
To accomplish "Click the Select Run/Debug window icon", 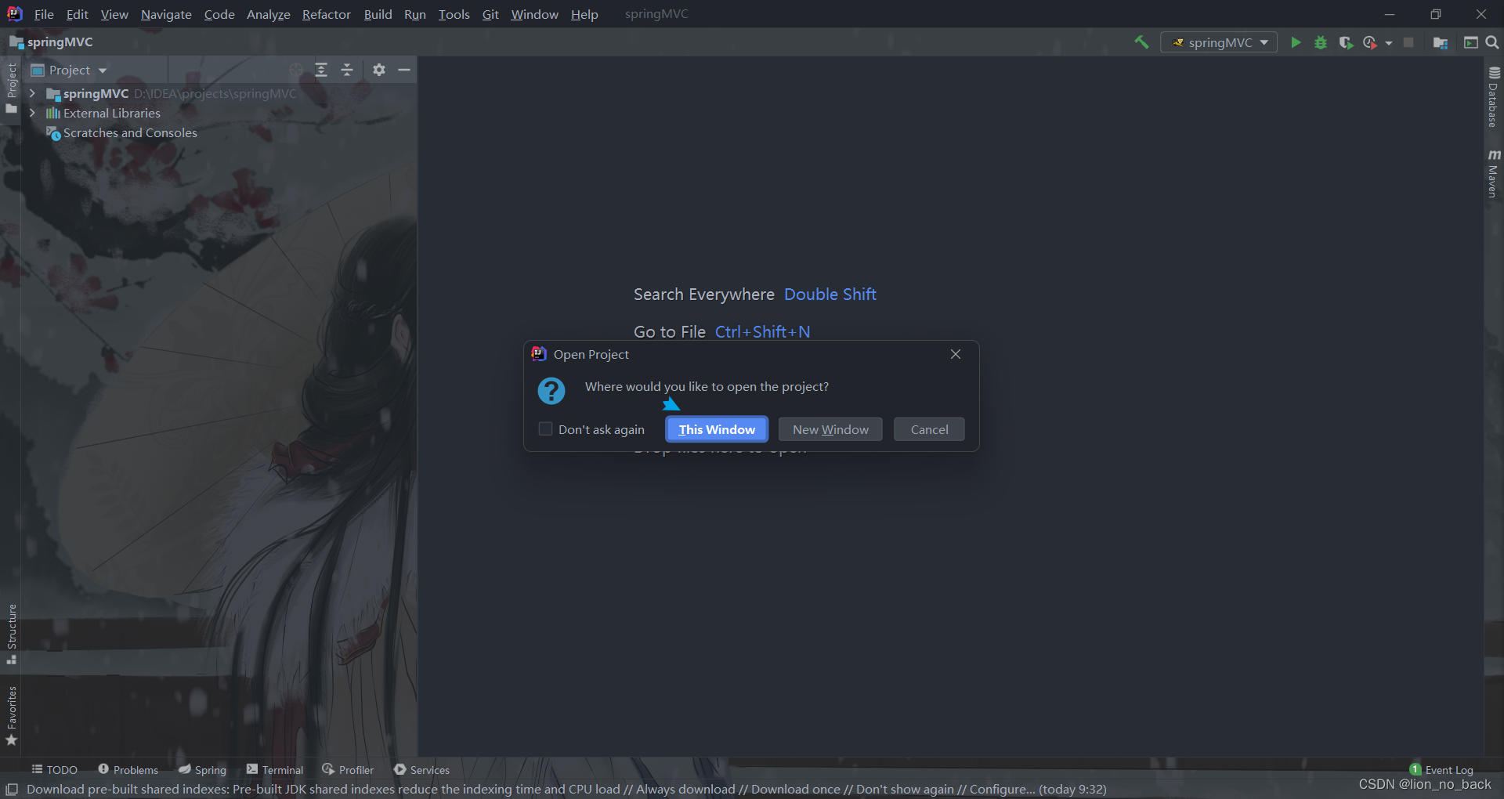I will tap(1470, 42).
